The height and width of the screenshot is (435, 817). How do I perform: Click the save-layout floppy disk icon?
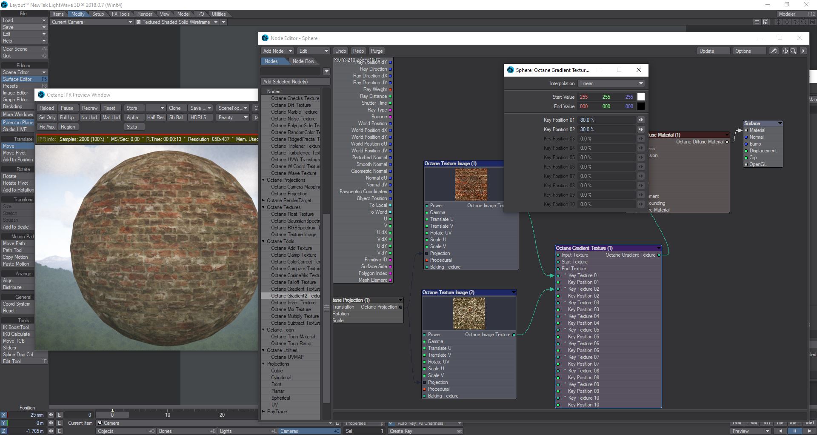click(x=766, y=22)
